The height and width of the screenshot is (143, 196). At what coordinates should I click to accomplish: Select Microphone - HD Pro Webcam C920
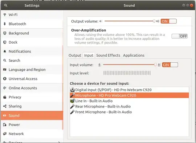(x=129, y=95)
